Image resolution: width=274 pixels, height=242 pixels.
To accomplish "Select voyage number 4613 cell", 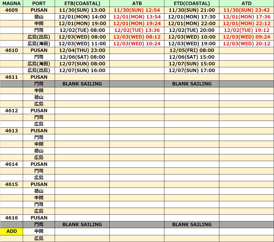I will pyautogui.click(x=12, y=131).
